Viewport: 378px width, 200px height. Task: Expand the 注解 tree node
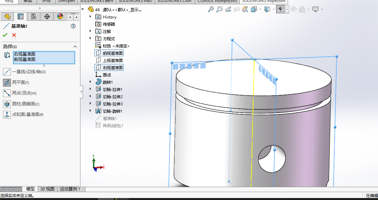click(90, 31)
